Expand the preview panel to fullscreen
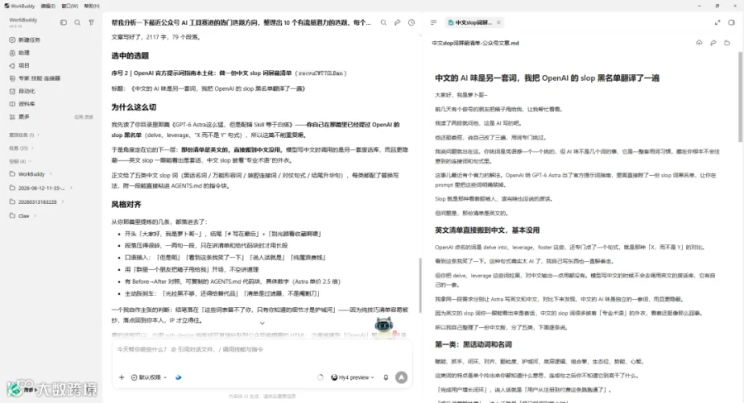Screen dimensions: 744x403 click(x=718, y=22)
